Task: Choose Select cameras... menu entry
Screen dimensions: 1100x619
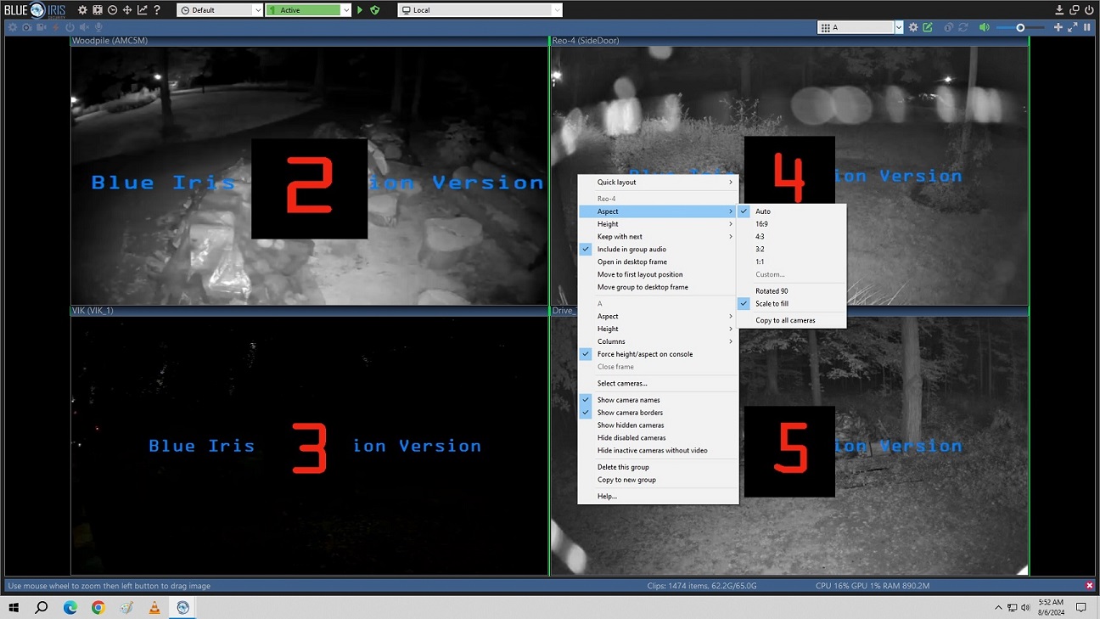Action: (658, 384)
